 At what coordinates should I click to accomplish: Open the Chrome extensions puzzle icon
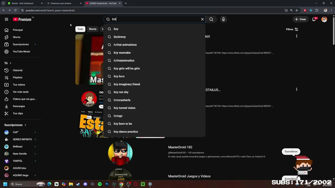(317, 10)
